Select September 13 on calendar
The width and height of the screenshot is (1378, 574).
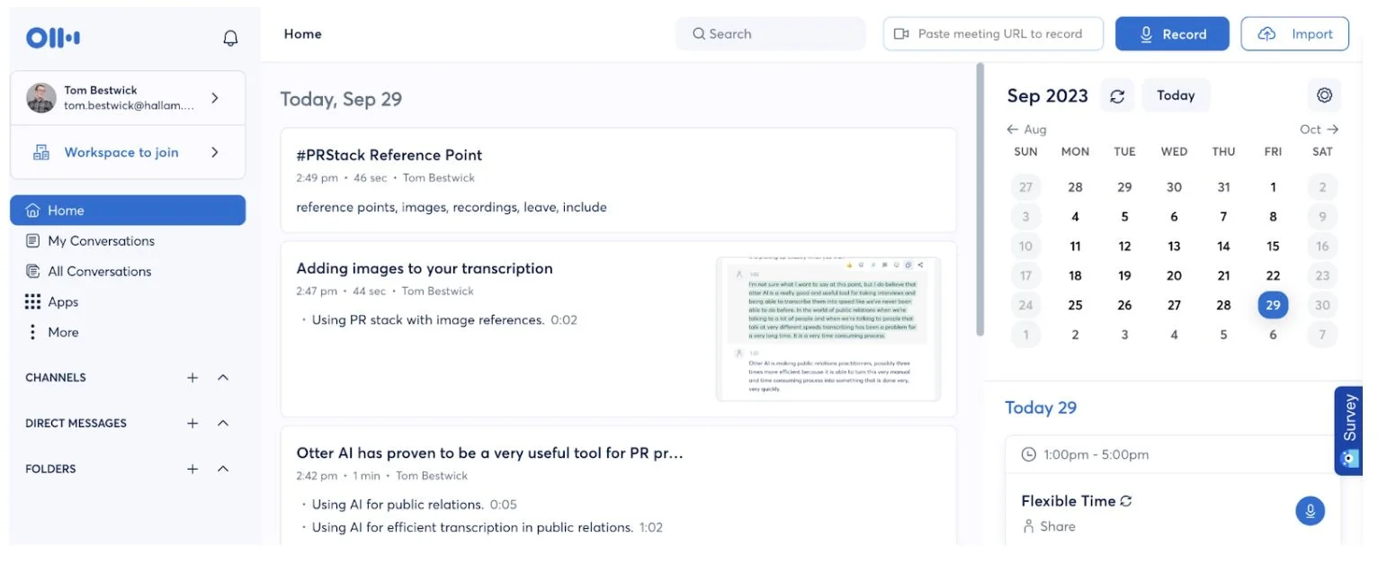[x=1174, y=246]
